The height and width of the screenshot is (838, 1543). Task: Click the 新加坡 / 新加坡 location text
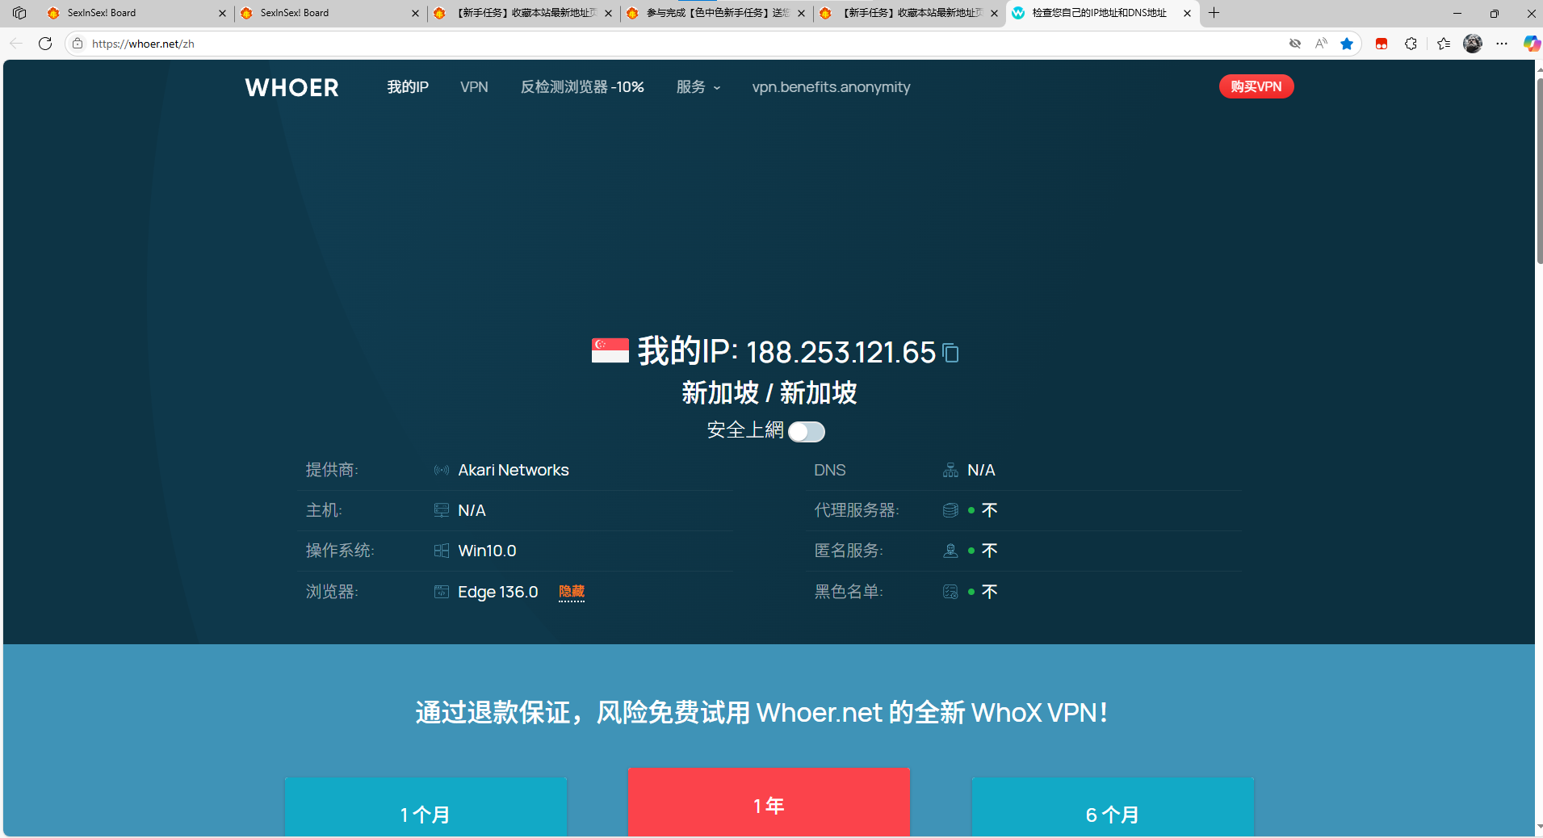(769, 393)
